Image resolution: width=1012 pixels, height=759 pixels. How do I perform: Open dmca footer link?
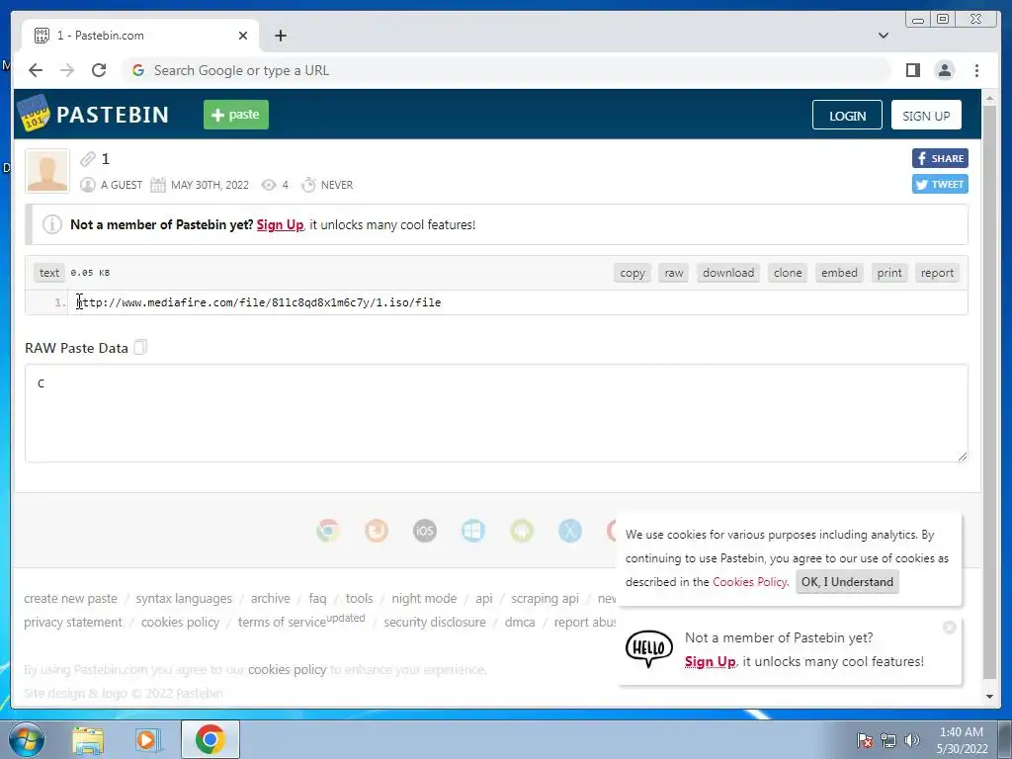tap(520, 623)
